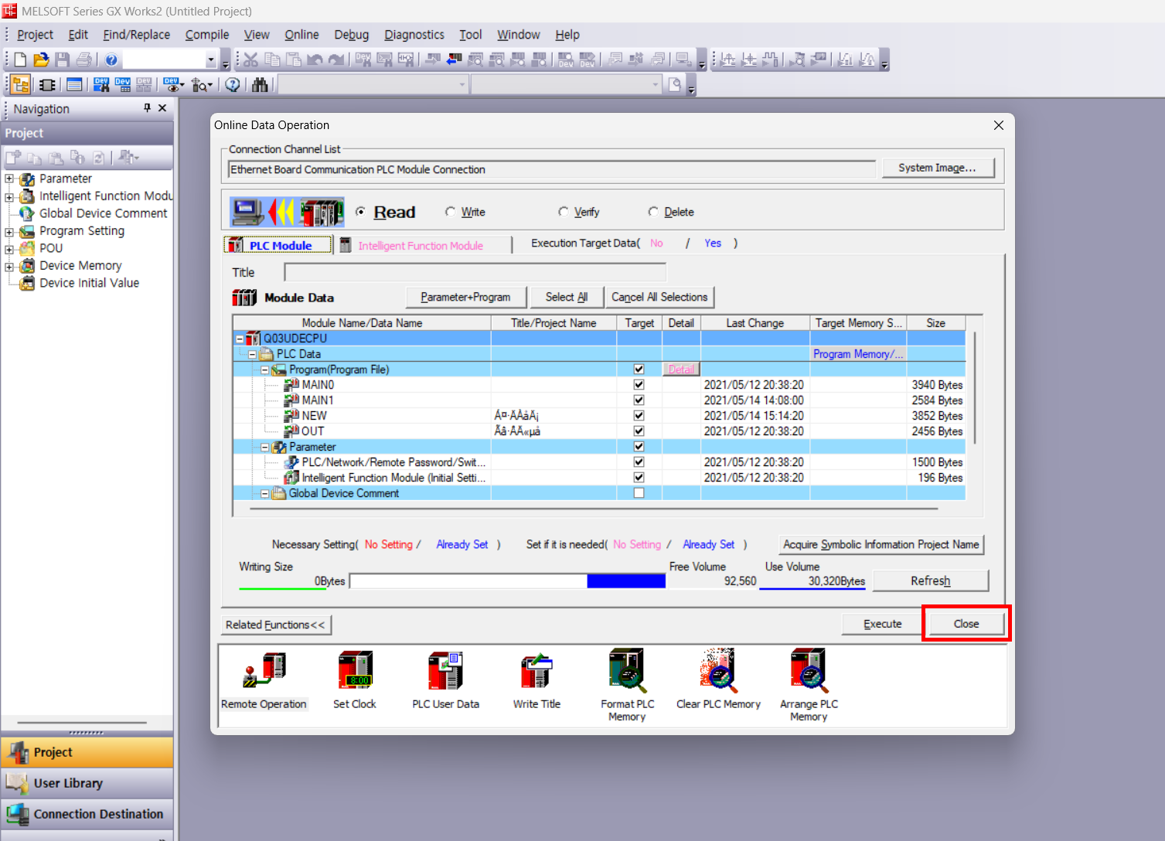This screenshot has height=841, width=1165.
Task: Collapse the PLC Data tree node
Action: [x=252, y=354]
